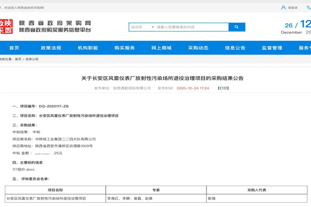Go to 机构职能 in the navigation bar
Screen dimensions: 311x207
pyautogui.click(x=88, y=48)
